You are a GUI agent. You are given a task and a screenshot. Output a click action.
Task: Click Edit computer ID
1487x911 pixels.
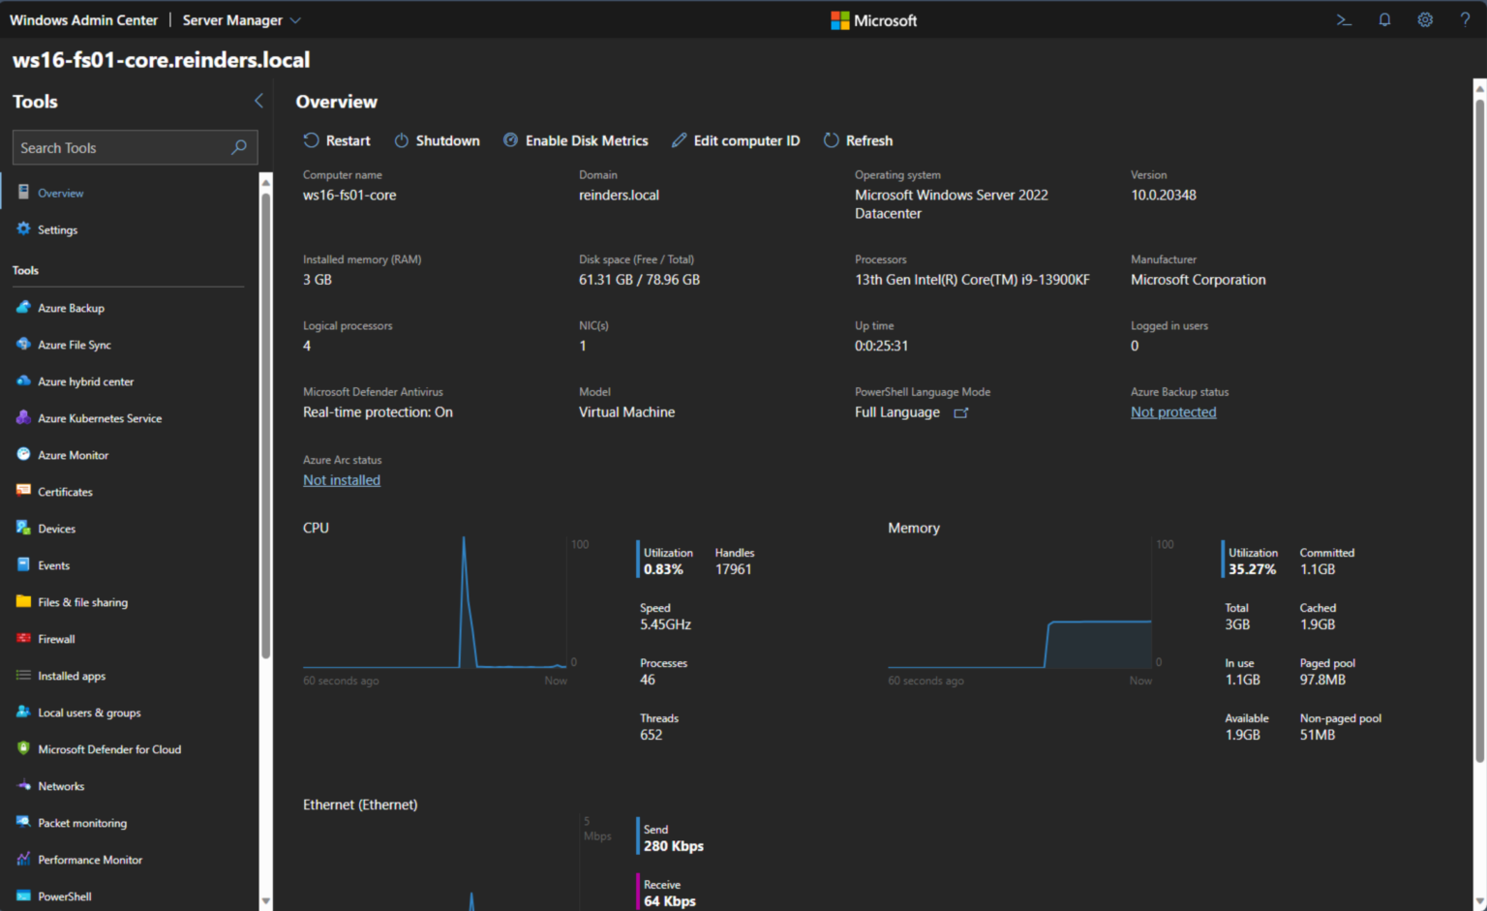737,140
